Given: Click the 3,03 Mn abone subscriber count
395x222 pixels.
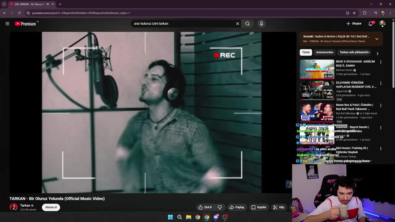Looking at the screenshot, I should tap(28, 210).
